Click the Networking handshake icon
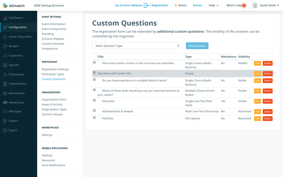This screenshot has height=177, width=283. pos(5,102)
